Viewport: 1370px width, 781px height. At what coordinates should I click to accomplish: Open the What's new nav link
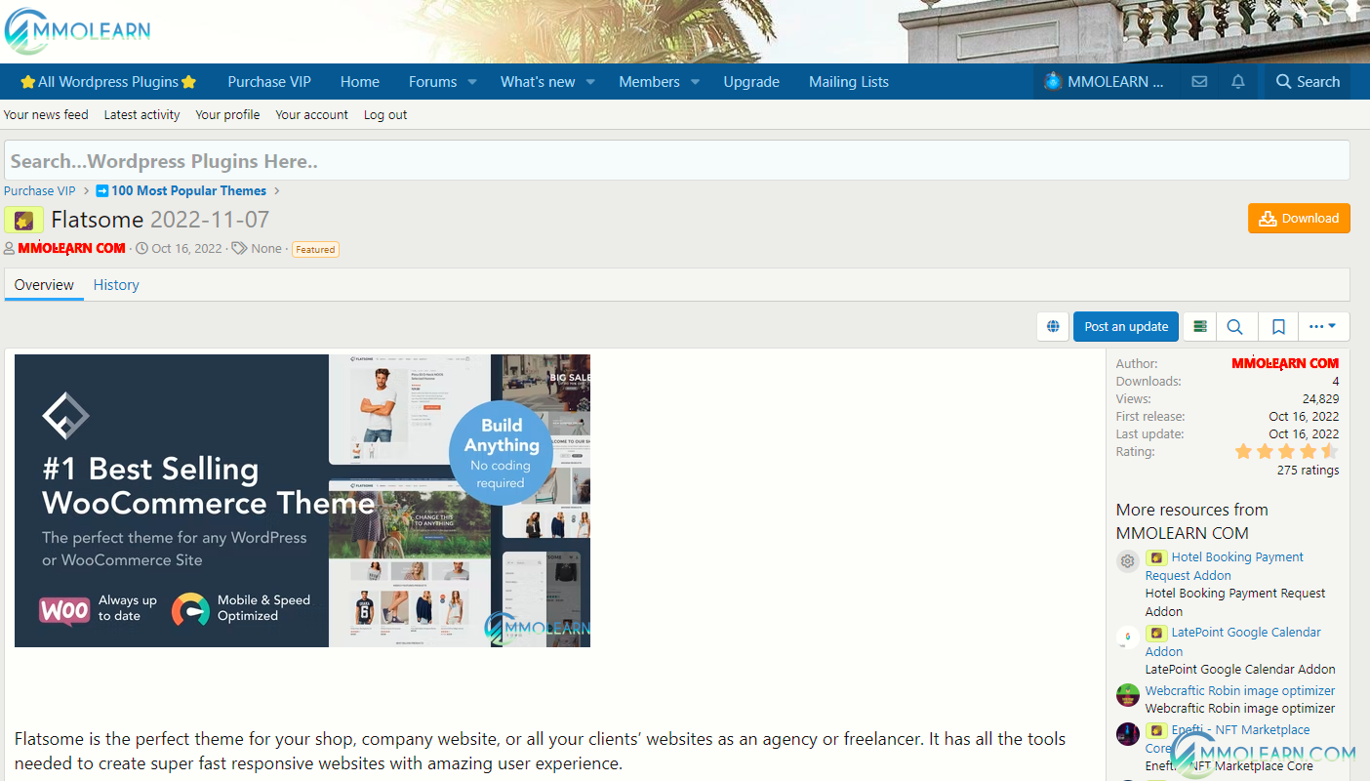[x=538, y=82]
